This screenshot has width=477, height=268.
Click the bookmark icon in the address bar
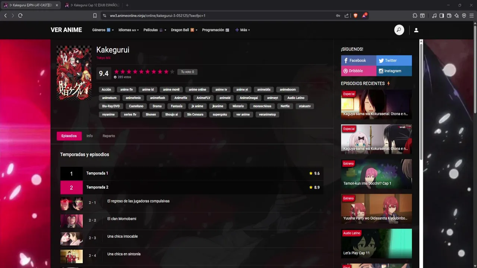pos(95,16)
